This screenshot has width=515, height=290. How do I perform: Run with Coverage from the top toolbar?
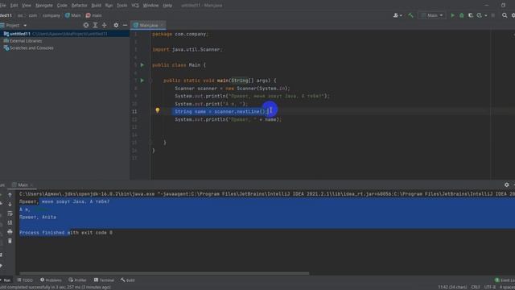pos(470,15)
